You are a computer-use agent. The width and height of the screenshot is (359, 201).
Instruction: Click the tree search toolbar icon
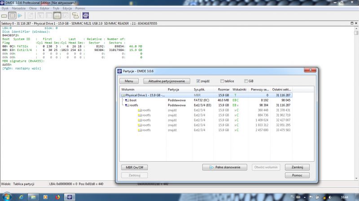coord(65,16)
